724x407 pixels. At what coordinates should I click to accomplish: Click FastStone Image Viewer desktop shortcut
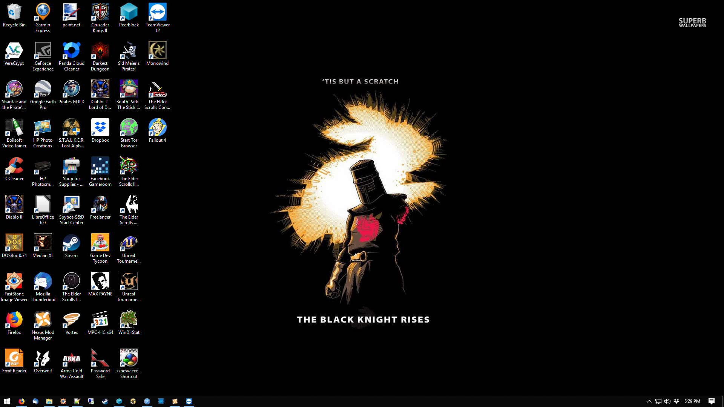coord(14,287)
